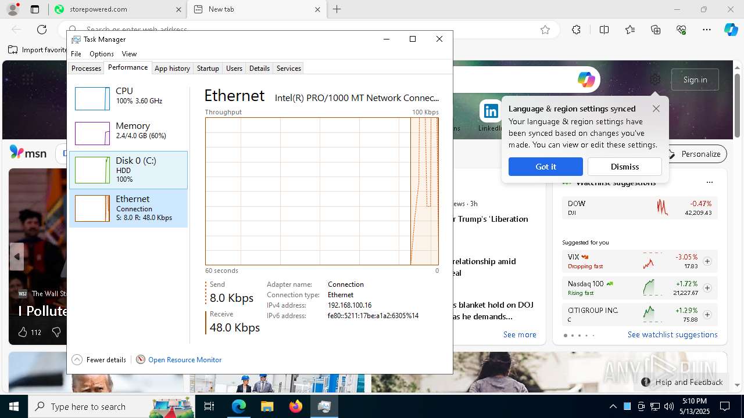
Task: Click volume icon in system tray
Action: point(669,406)
